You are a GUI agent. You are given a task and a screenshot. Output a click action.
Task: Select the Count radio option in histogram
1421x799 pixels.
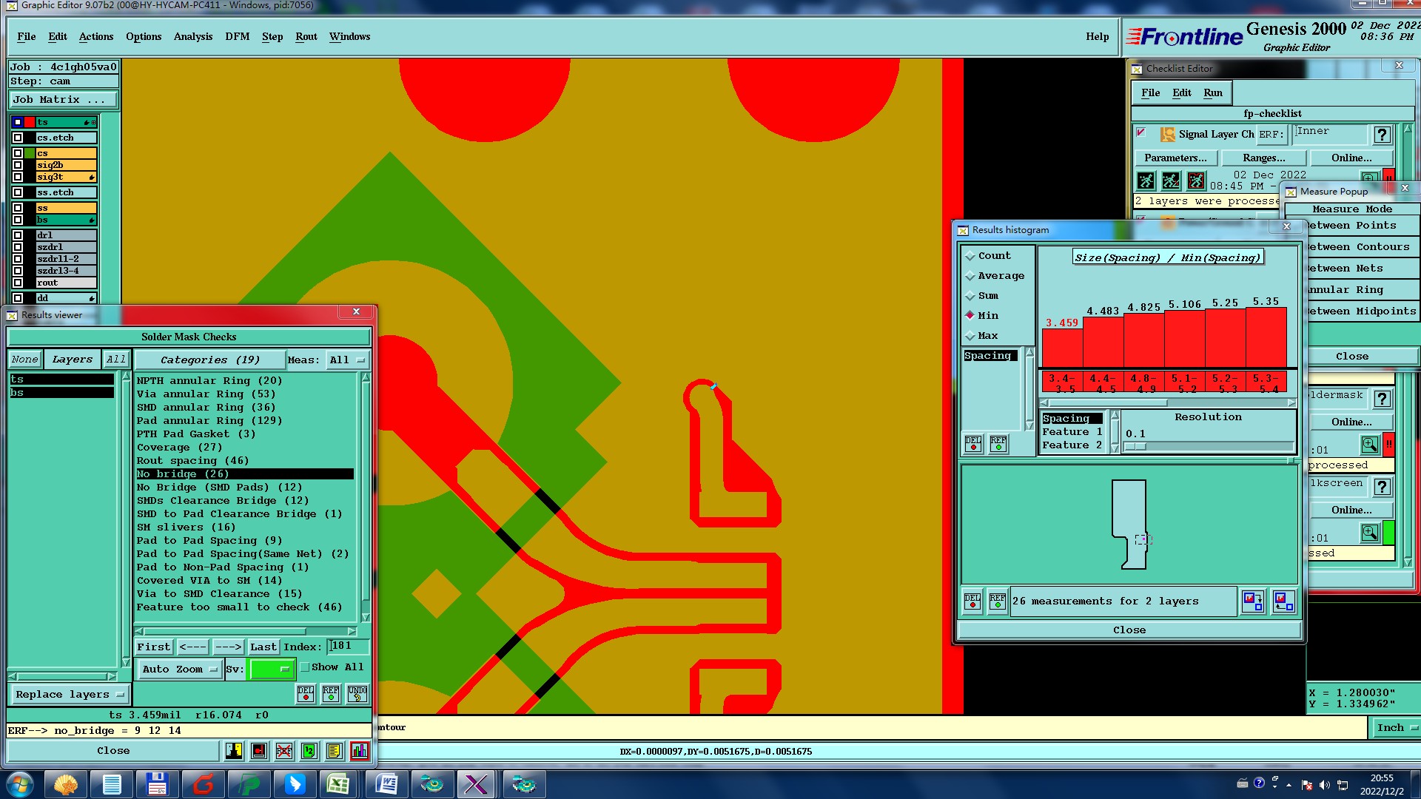[x=970, y=256]
